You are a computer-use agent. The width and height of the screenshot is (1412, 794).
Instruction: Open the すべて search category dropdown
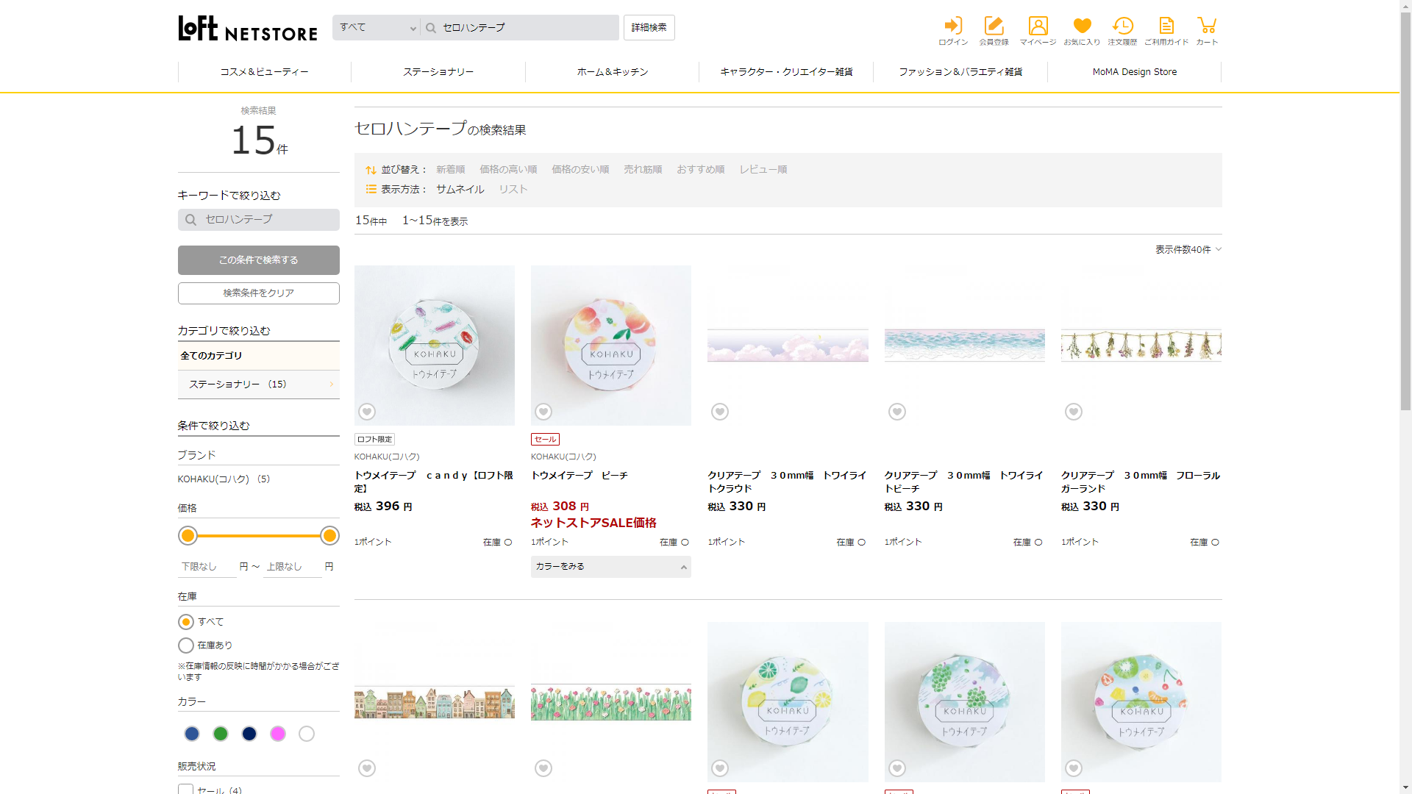(377, 28)
